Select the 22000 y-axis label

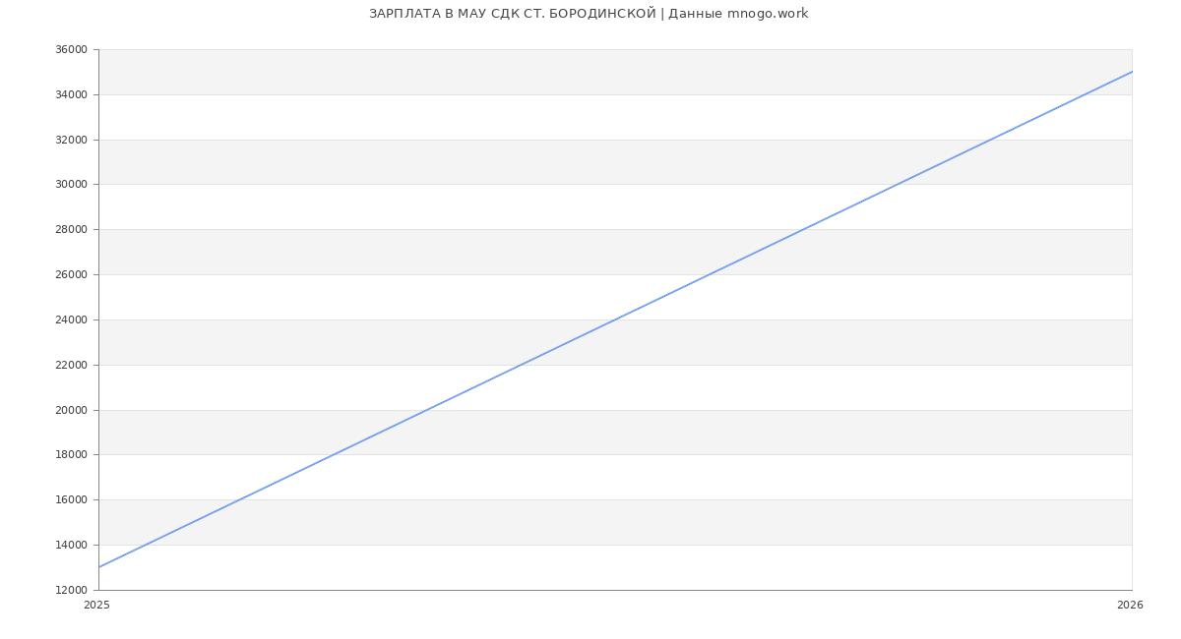71,365
